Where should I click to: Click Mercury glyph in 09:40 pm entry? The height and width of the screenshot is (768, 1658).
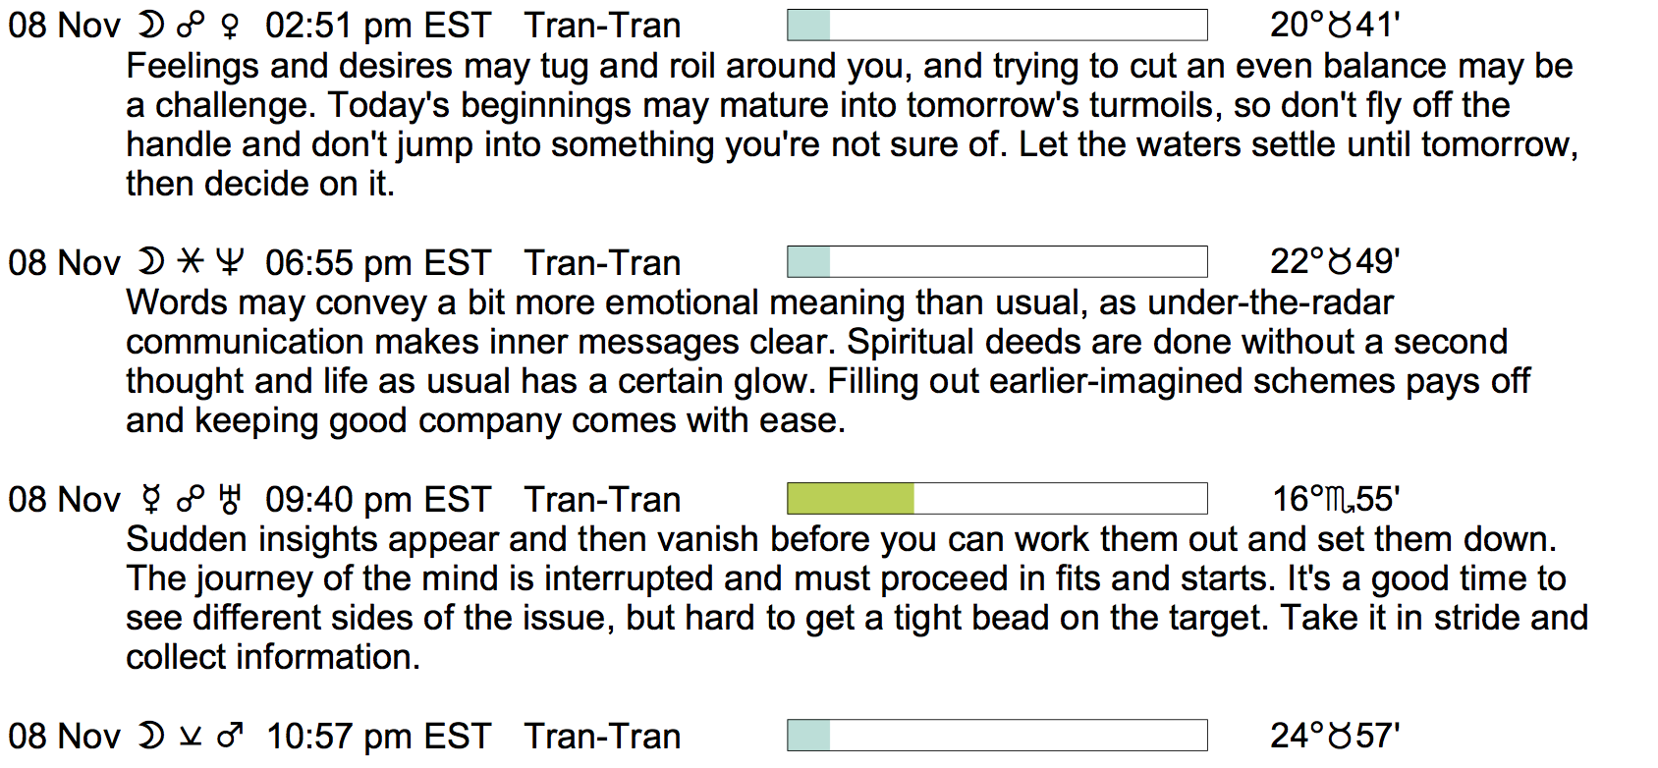click(150, 500)
